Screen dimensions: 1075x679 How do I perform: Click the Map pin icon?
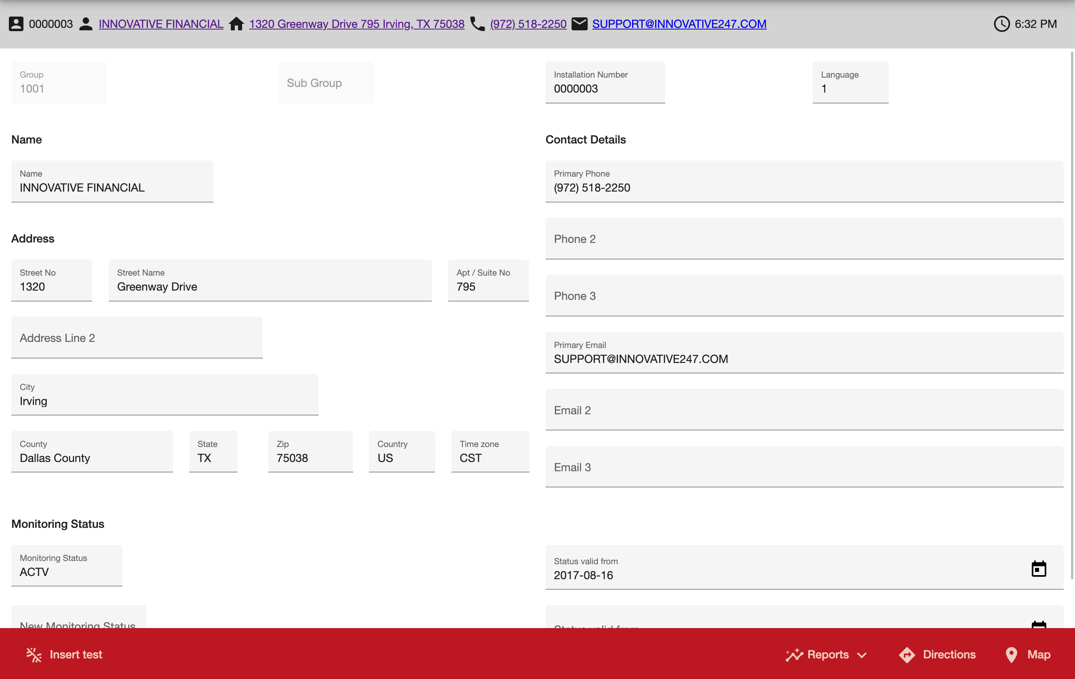point(1011,654)
